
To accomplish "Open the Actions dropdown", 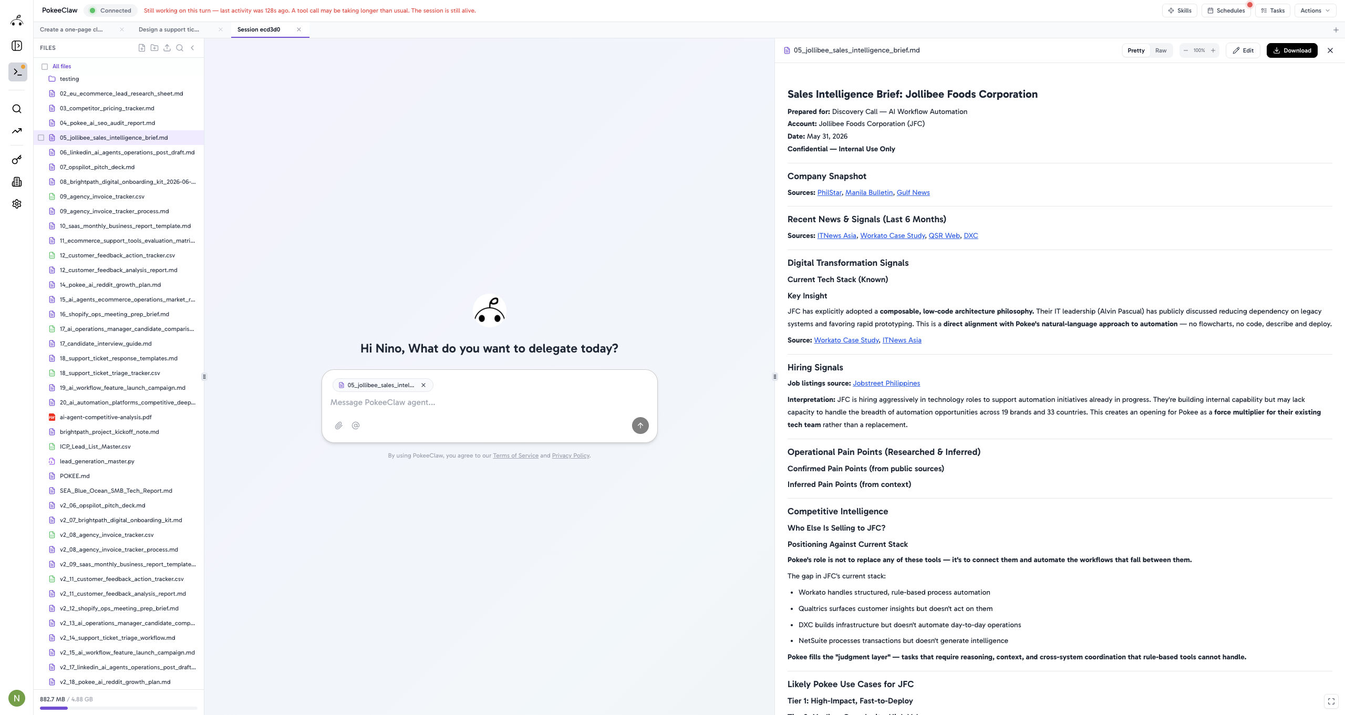I will (1315, 11).
